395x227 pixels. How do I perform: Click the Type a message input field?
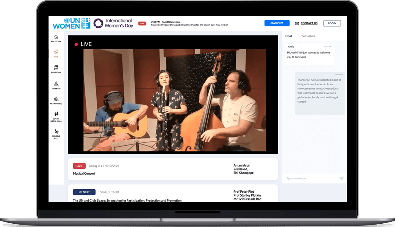click(311, 178)
